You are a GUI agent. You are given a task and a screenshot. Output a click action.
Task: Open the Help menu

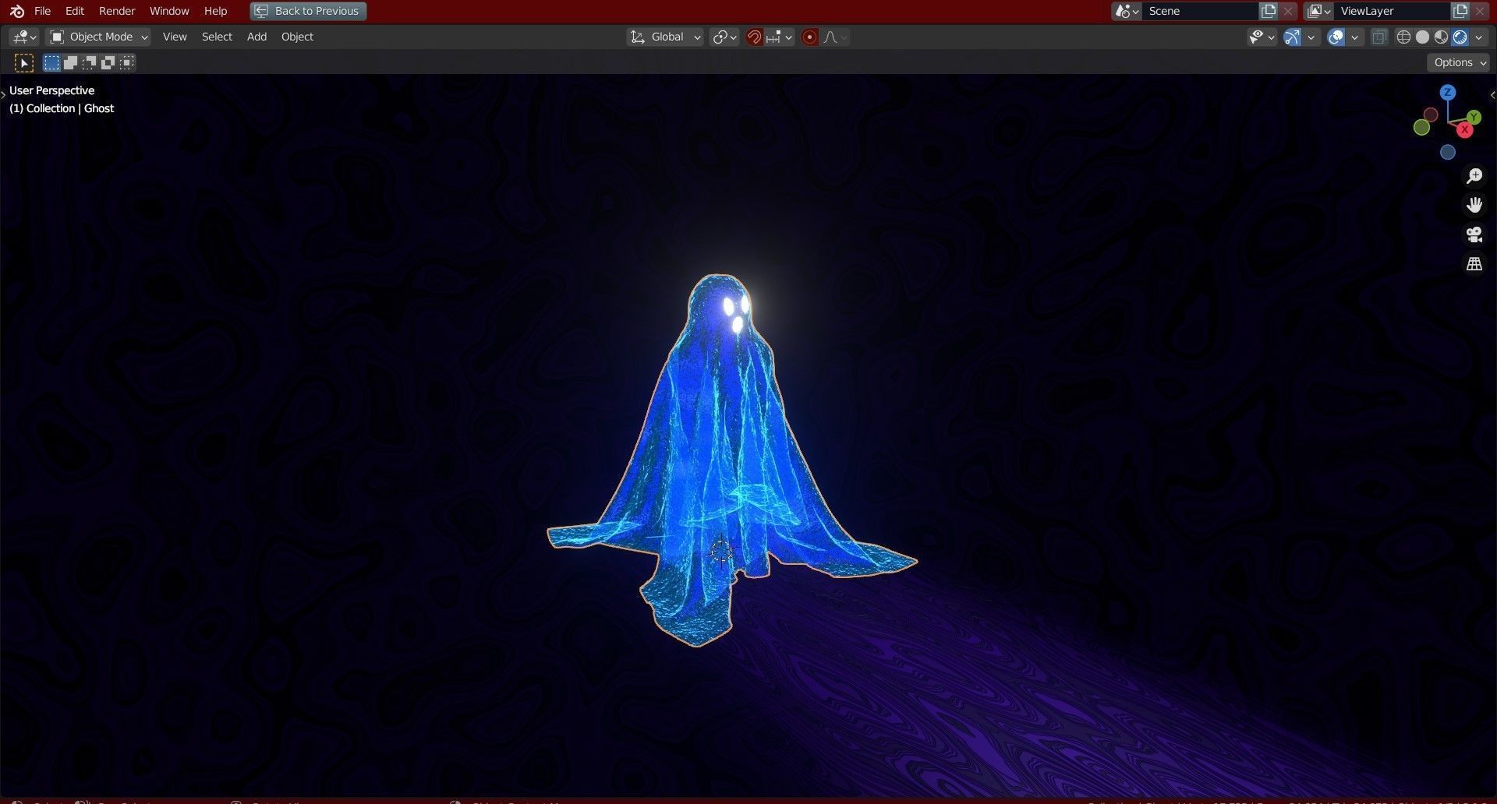pyautogui.click(x=216, y=11)
